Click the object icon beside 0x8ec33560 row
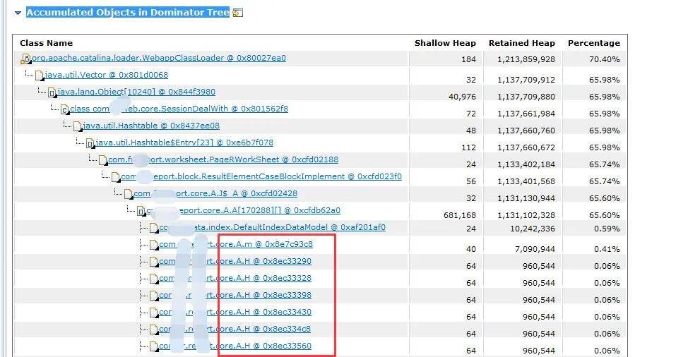700x357 pixels. pos(153,346)
